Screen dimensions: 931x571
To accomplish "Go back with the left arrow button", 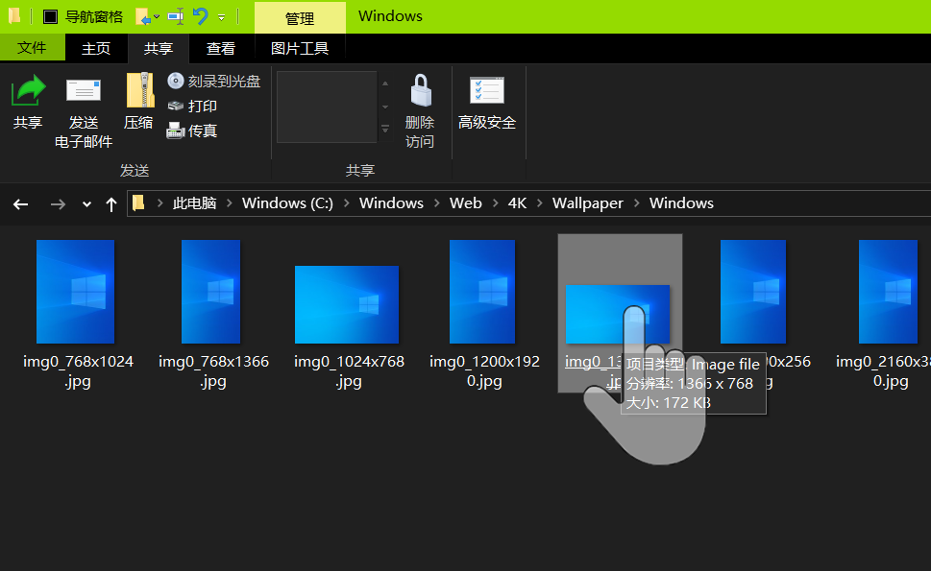I will click(x=21, y=204).
